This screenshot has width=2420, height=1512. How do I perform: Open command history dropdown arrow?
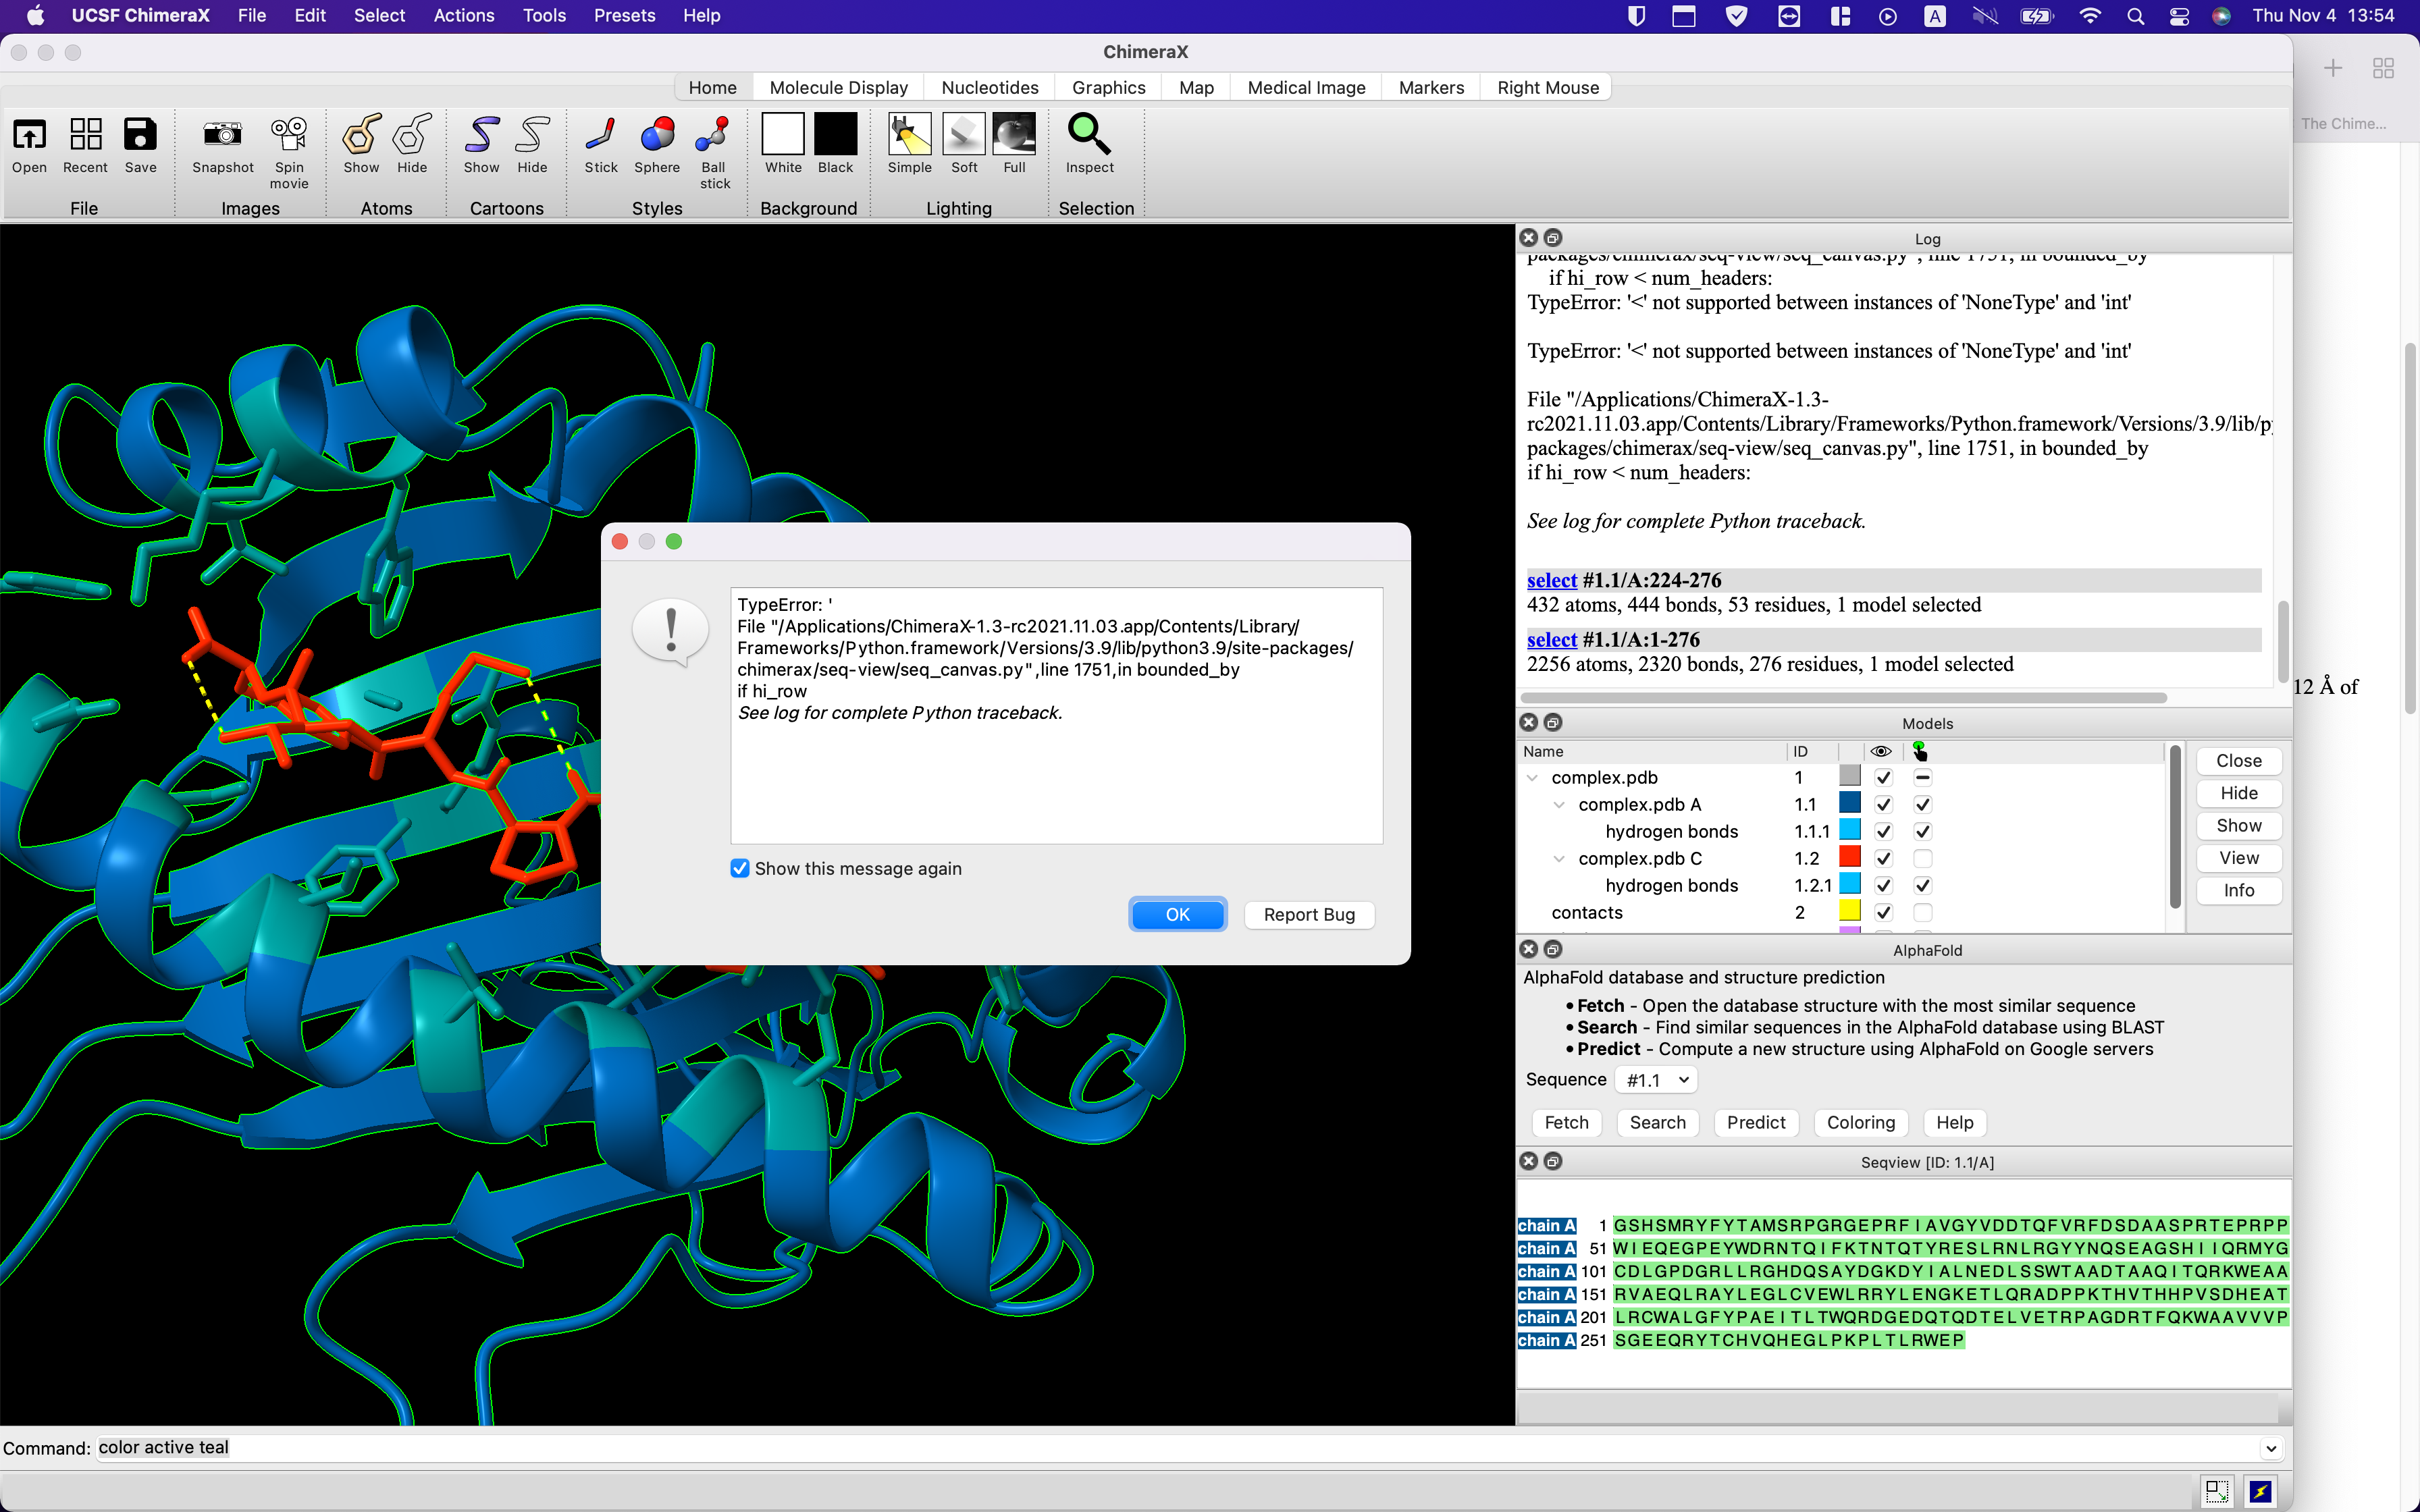pyautogui.click(x=2270, y=1448)
